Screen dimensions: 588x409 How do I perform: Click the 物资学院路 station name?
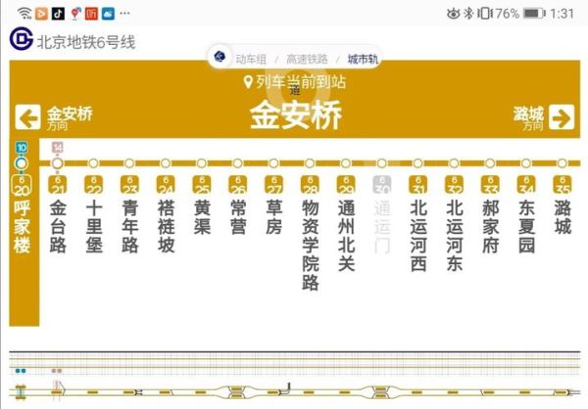tap(310, 246)
